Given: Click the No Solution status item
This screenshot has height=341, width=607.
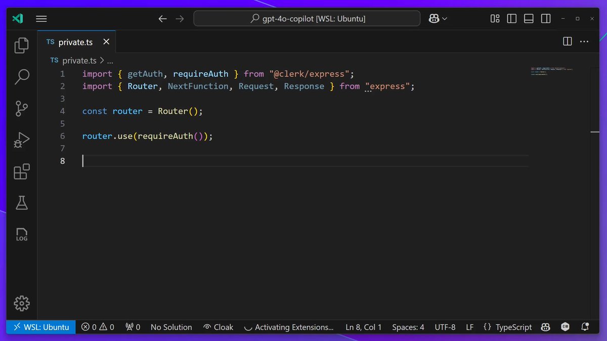Looking at the screenshot, I should [x=171, y=327].
